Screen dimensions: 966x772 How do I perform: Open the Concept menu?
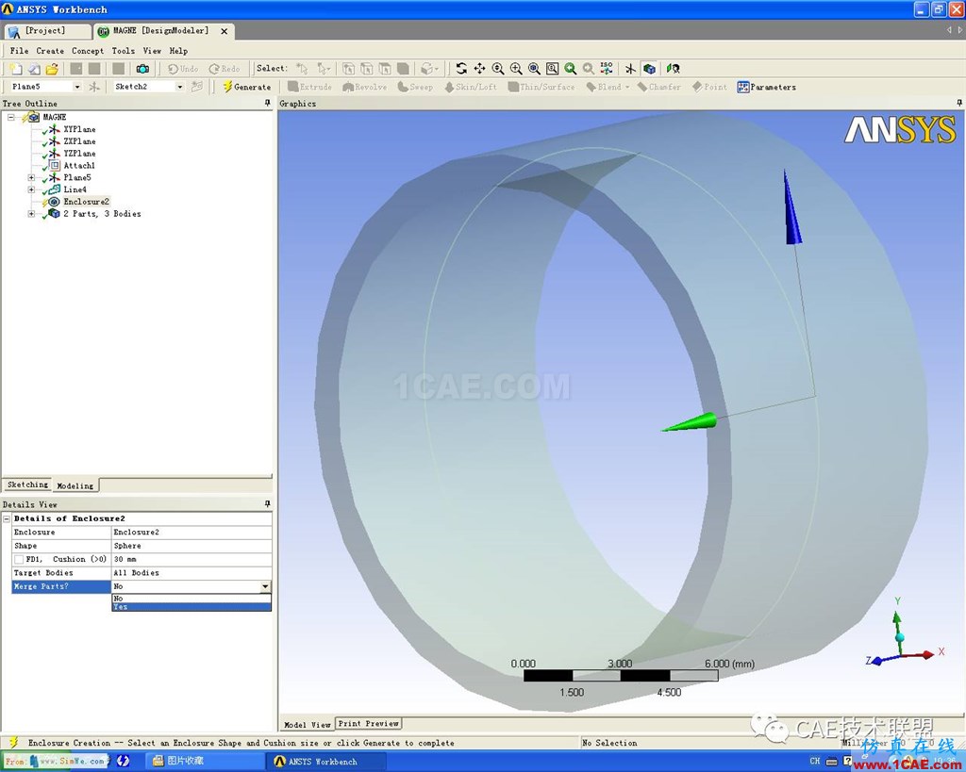[88, 51]
